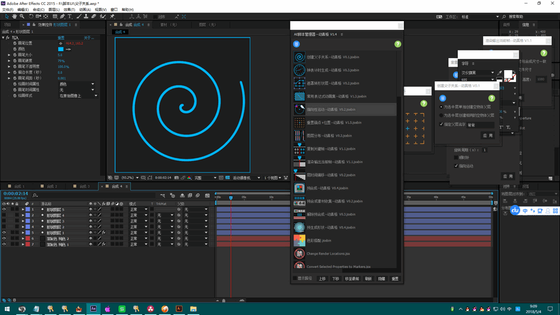Select the Rotation tool
The image size is (560, 315).
tap(31, 16)
